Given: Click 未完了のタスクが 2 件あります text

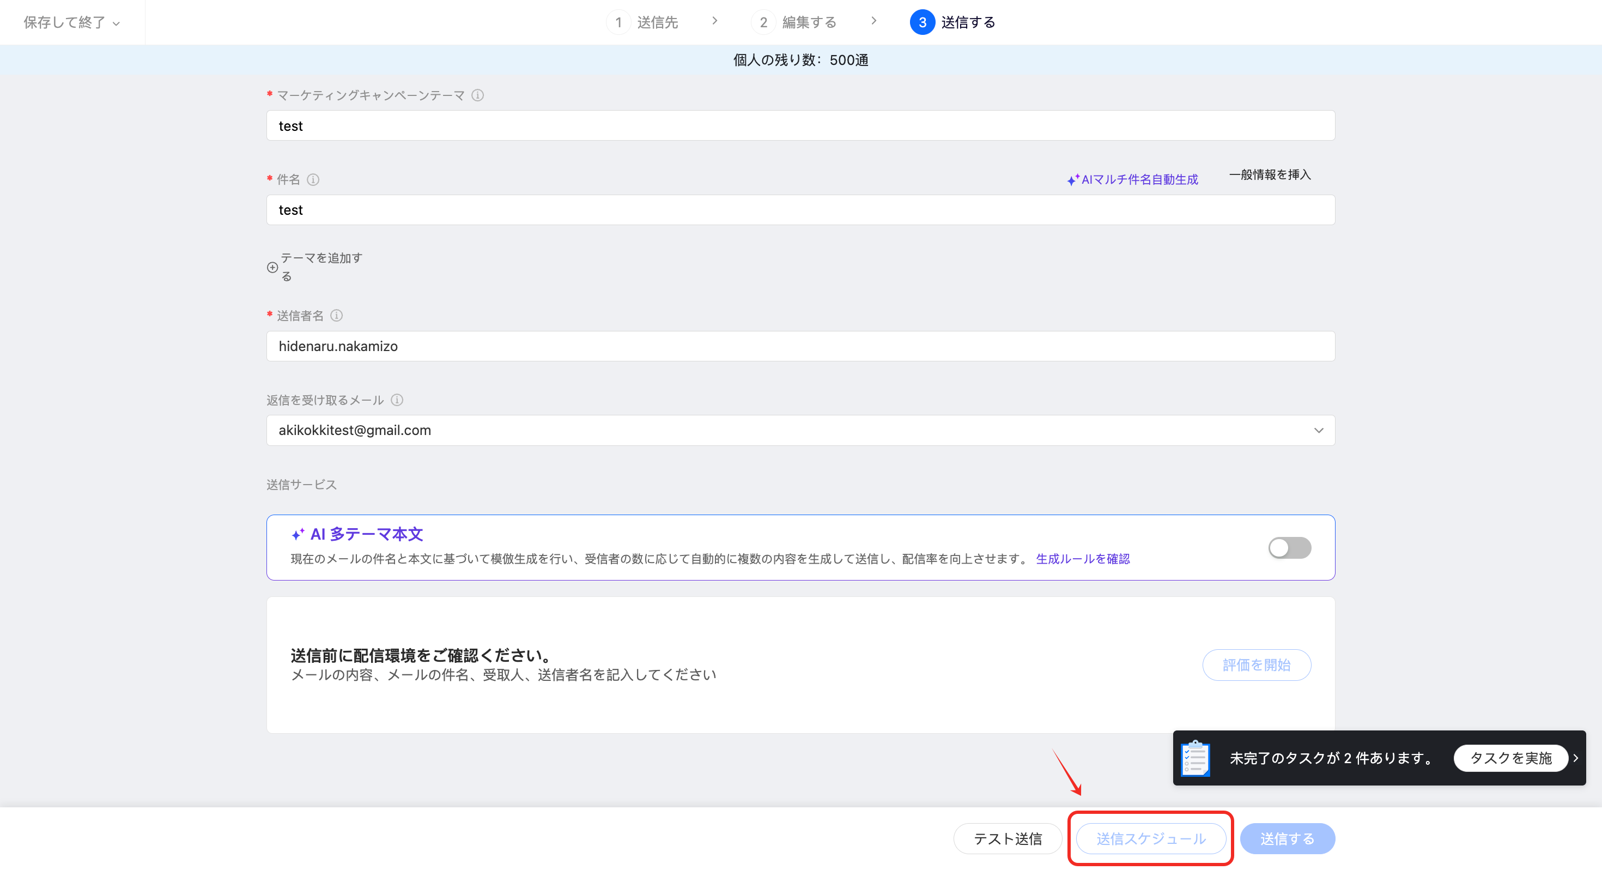Looking at the screenshot, I should (x=1332, y=758).
